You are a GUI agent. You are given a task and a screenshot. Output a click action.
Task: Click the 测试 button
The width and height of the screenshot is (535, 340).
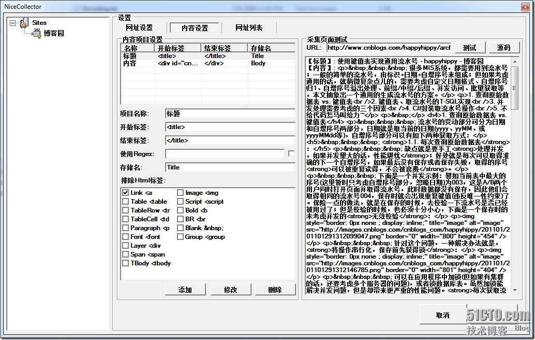[469, 48]
